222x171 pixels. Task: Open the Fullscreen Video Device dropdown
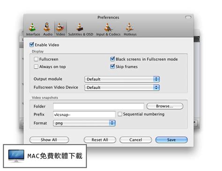122,88
